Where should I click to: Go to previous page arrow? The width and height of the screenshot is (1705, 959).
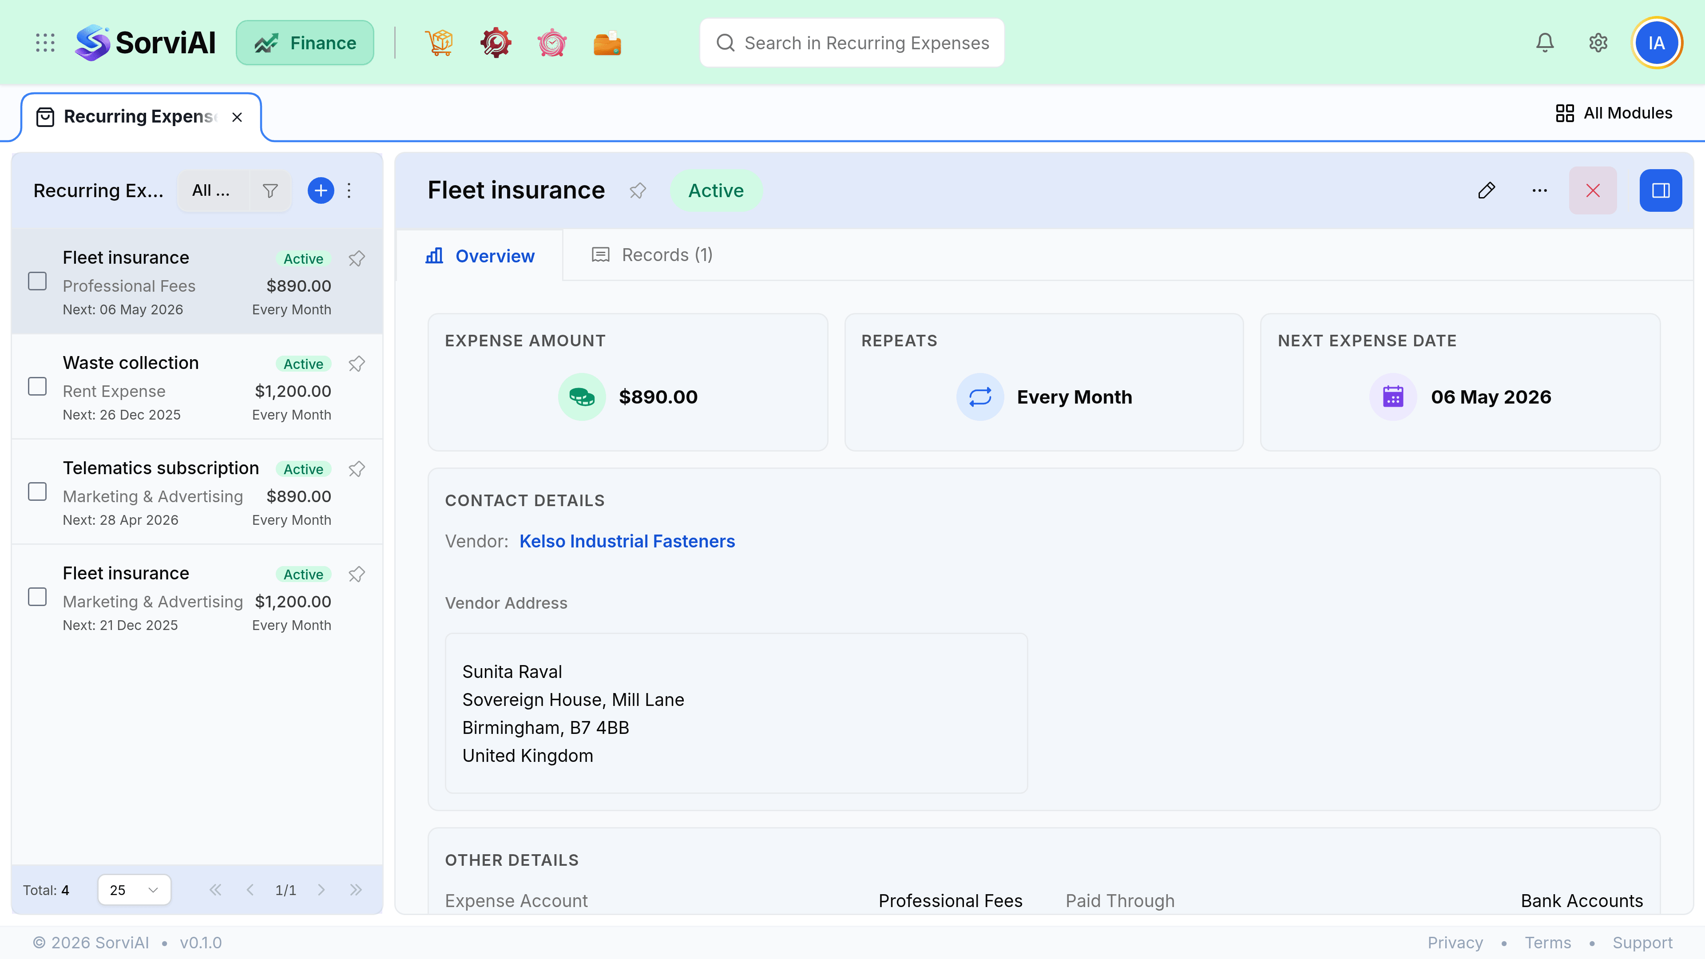click(250, 890)
